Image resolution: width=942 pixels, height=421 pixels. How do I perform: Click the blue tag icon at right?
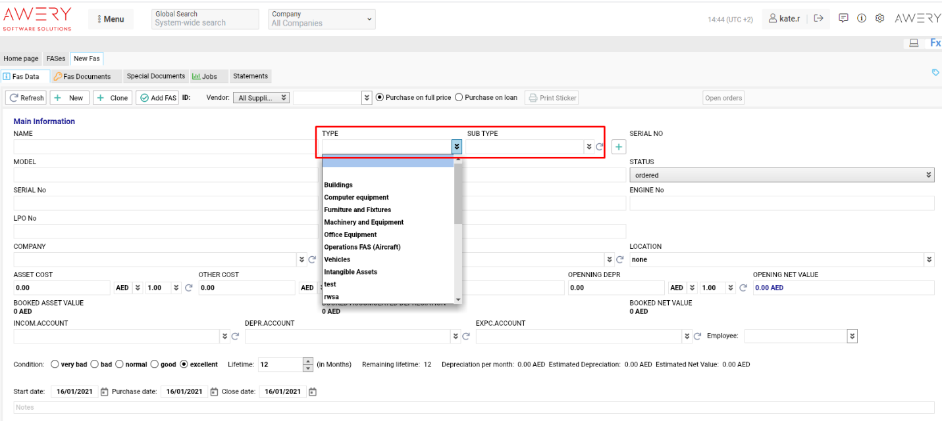[x=935, y=72]
